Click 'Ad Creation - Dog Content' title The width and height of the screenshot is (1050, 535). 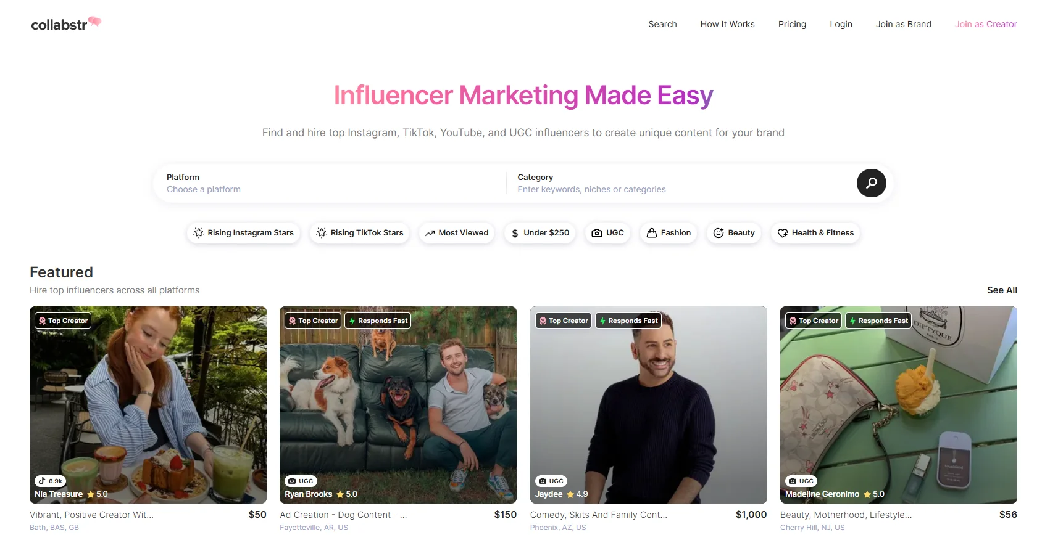tap(343, 515)
